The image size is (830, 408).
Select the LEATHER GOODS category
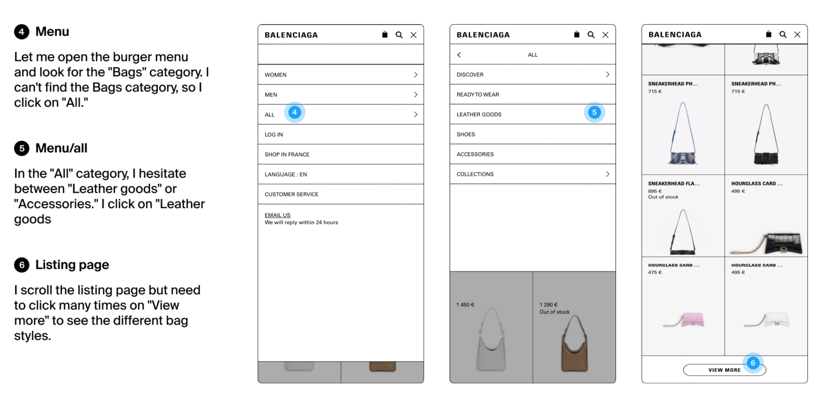point(529,114)
